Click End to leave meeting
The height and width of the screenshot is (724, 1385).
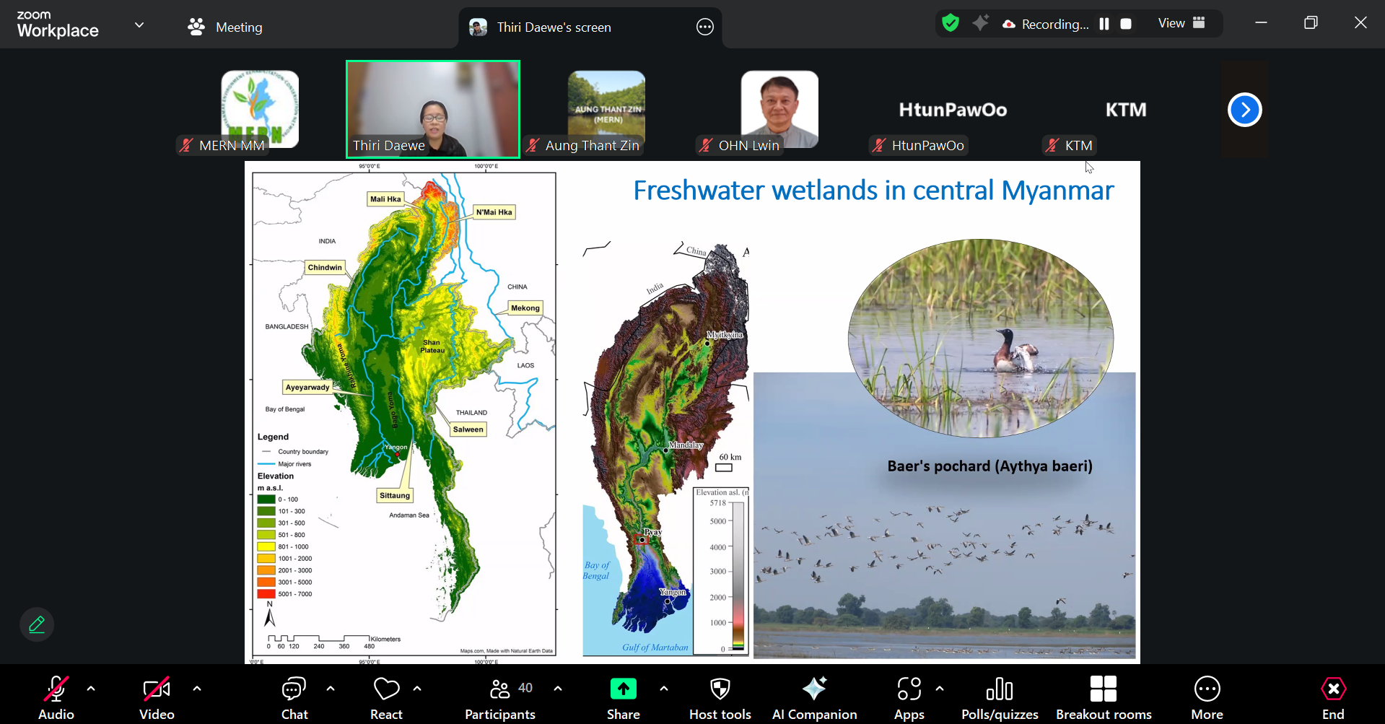[x=1332, y=697]
